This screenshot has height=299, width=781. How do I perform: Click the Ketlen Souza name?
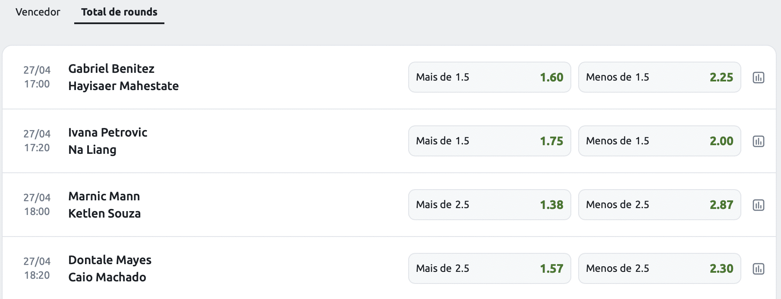tap(104, 213)
